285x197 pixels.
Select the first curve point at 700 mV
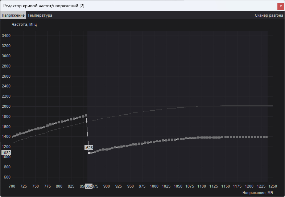(x=13, y=137)
